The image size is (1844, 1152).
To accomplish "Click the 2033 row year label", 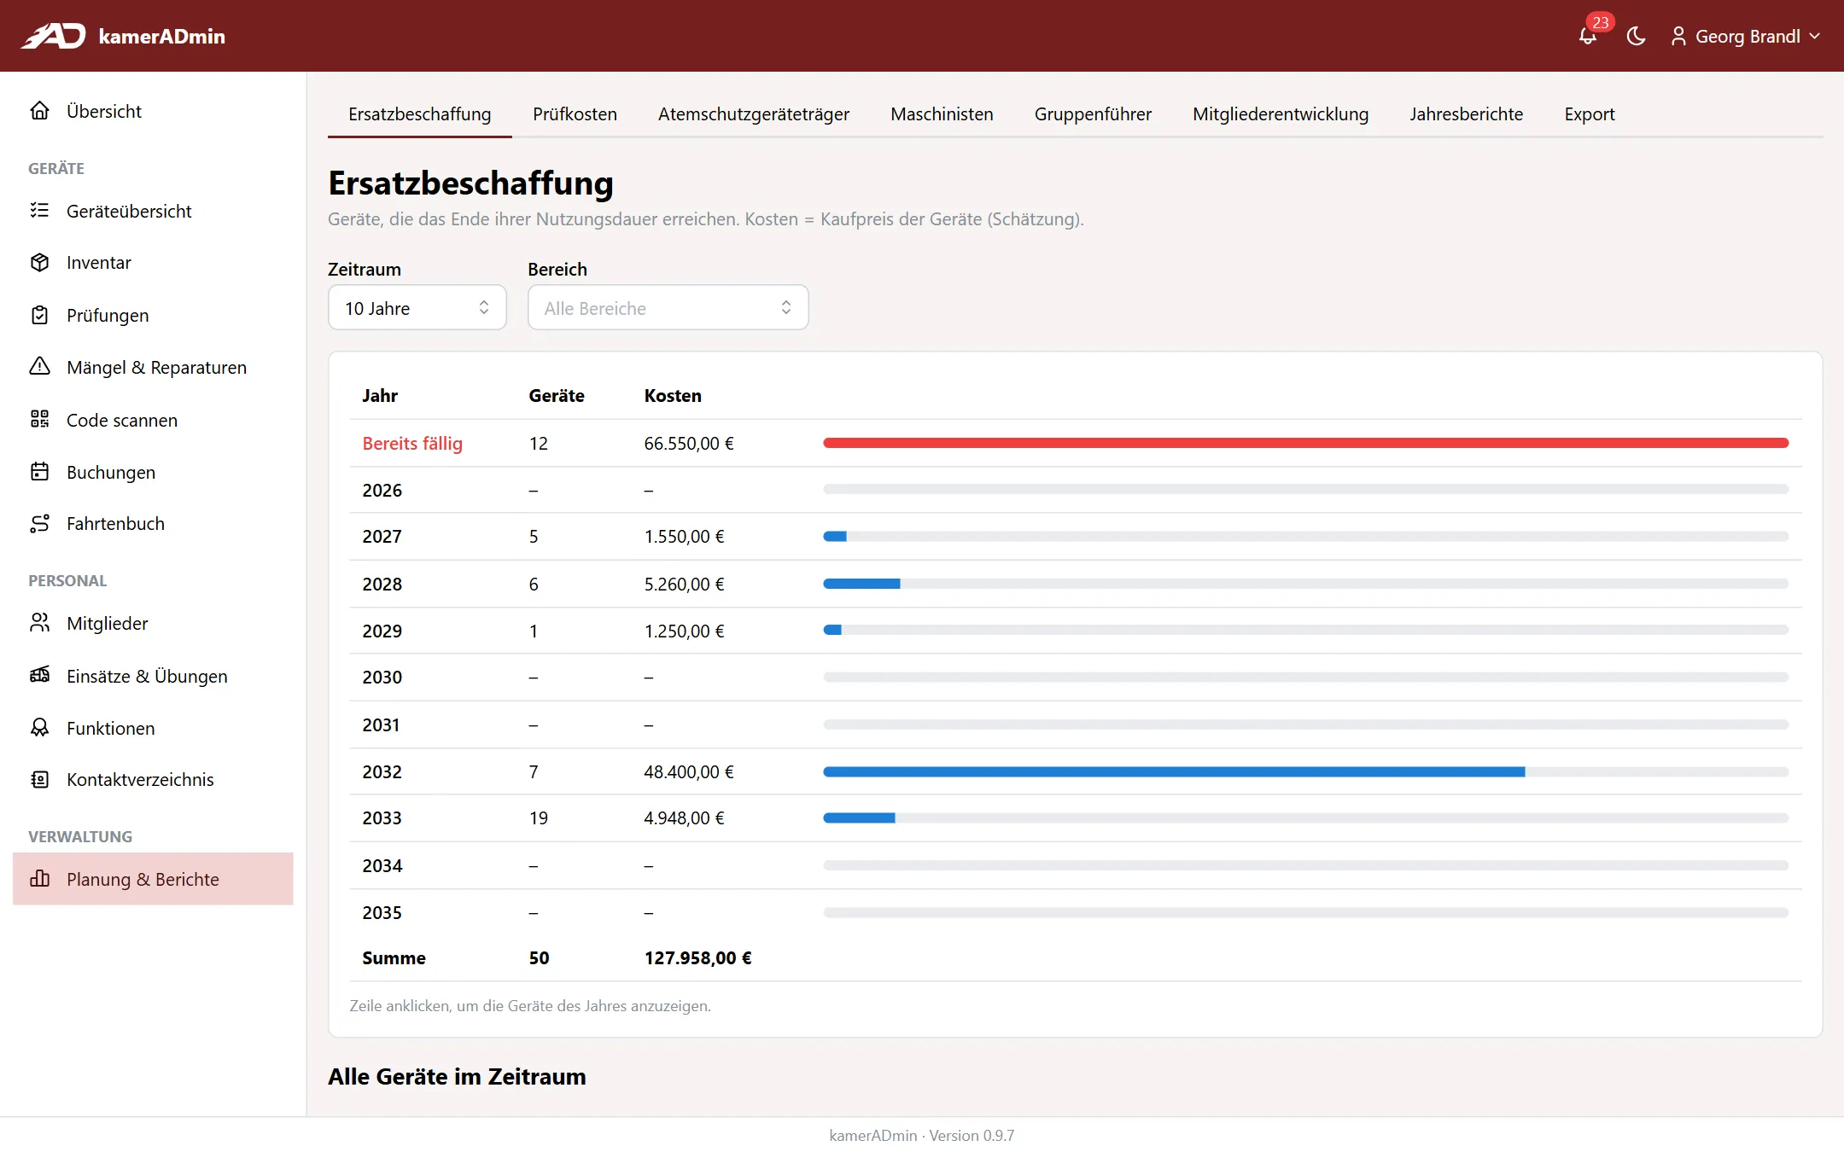I will coord(382,817).
